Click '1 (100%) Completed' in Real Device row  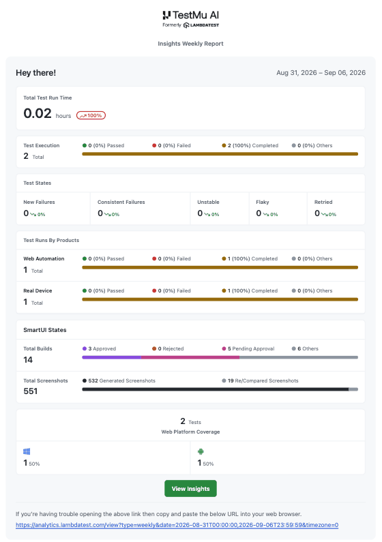(x=252, y=290)
